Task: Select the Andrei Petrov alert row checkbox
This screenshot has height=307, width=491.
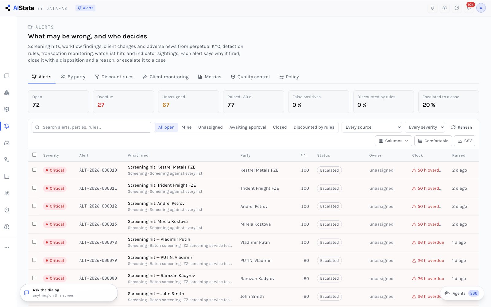Action: (34, 206)
